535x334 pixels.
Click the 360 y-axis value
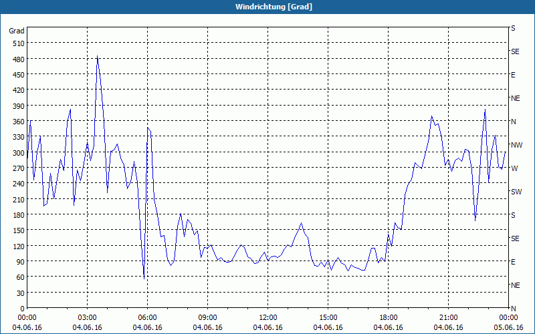coord(19,122)
